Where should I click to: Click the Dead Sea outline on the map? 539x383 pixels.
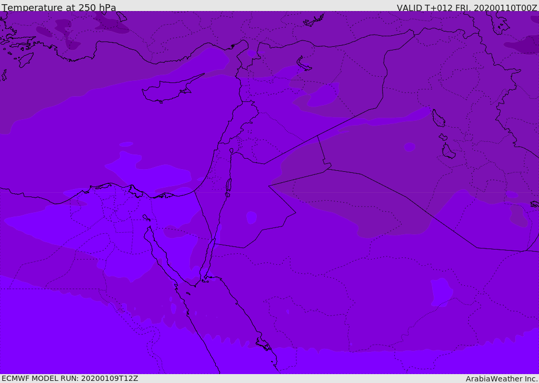228,188
